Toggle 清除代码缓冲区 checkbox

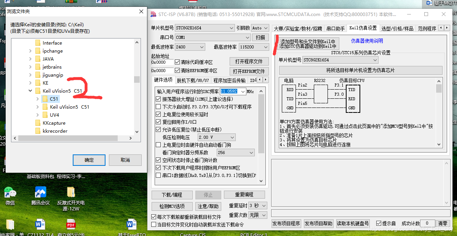(177, 62)
